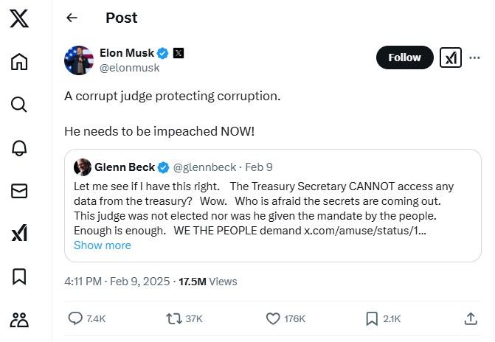Repost this post (37K)
This screenshot has width=495, height=342.
[174, 318]
